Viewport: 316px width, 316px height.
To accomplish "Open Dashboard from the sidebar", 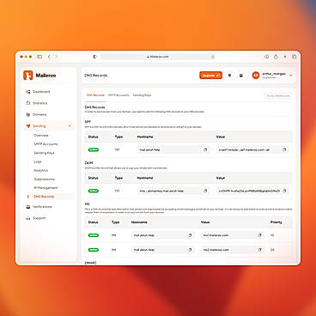I will click(39, 92).
